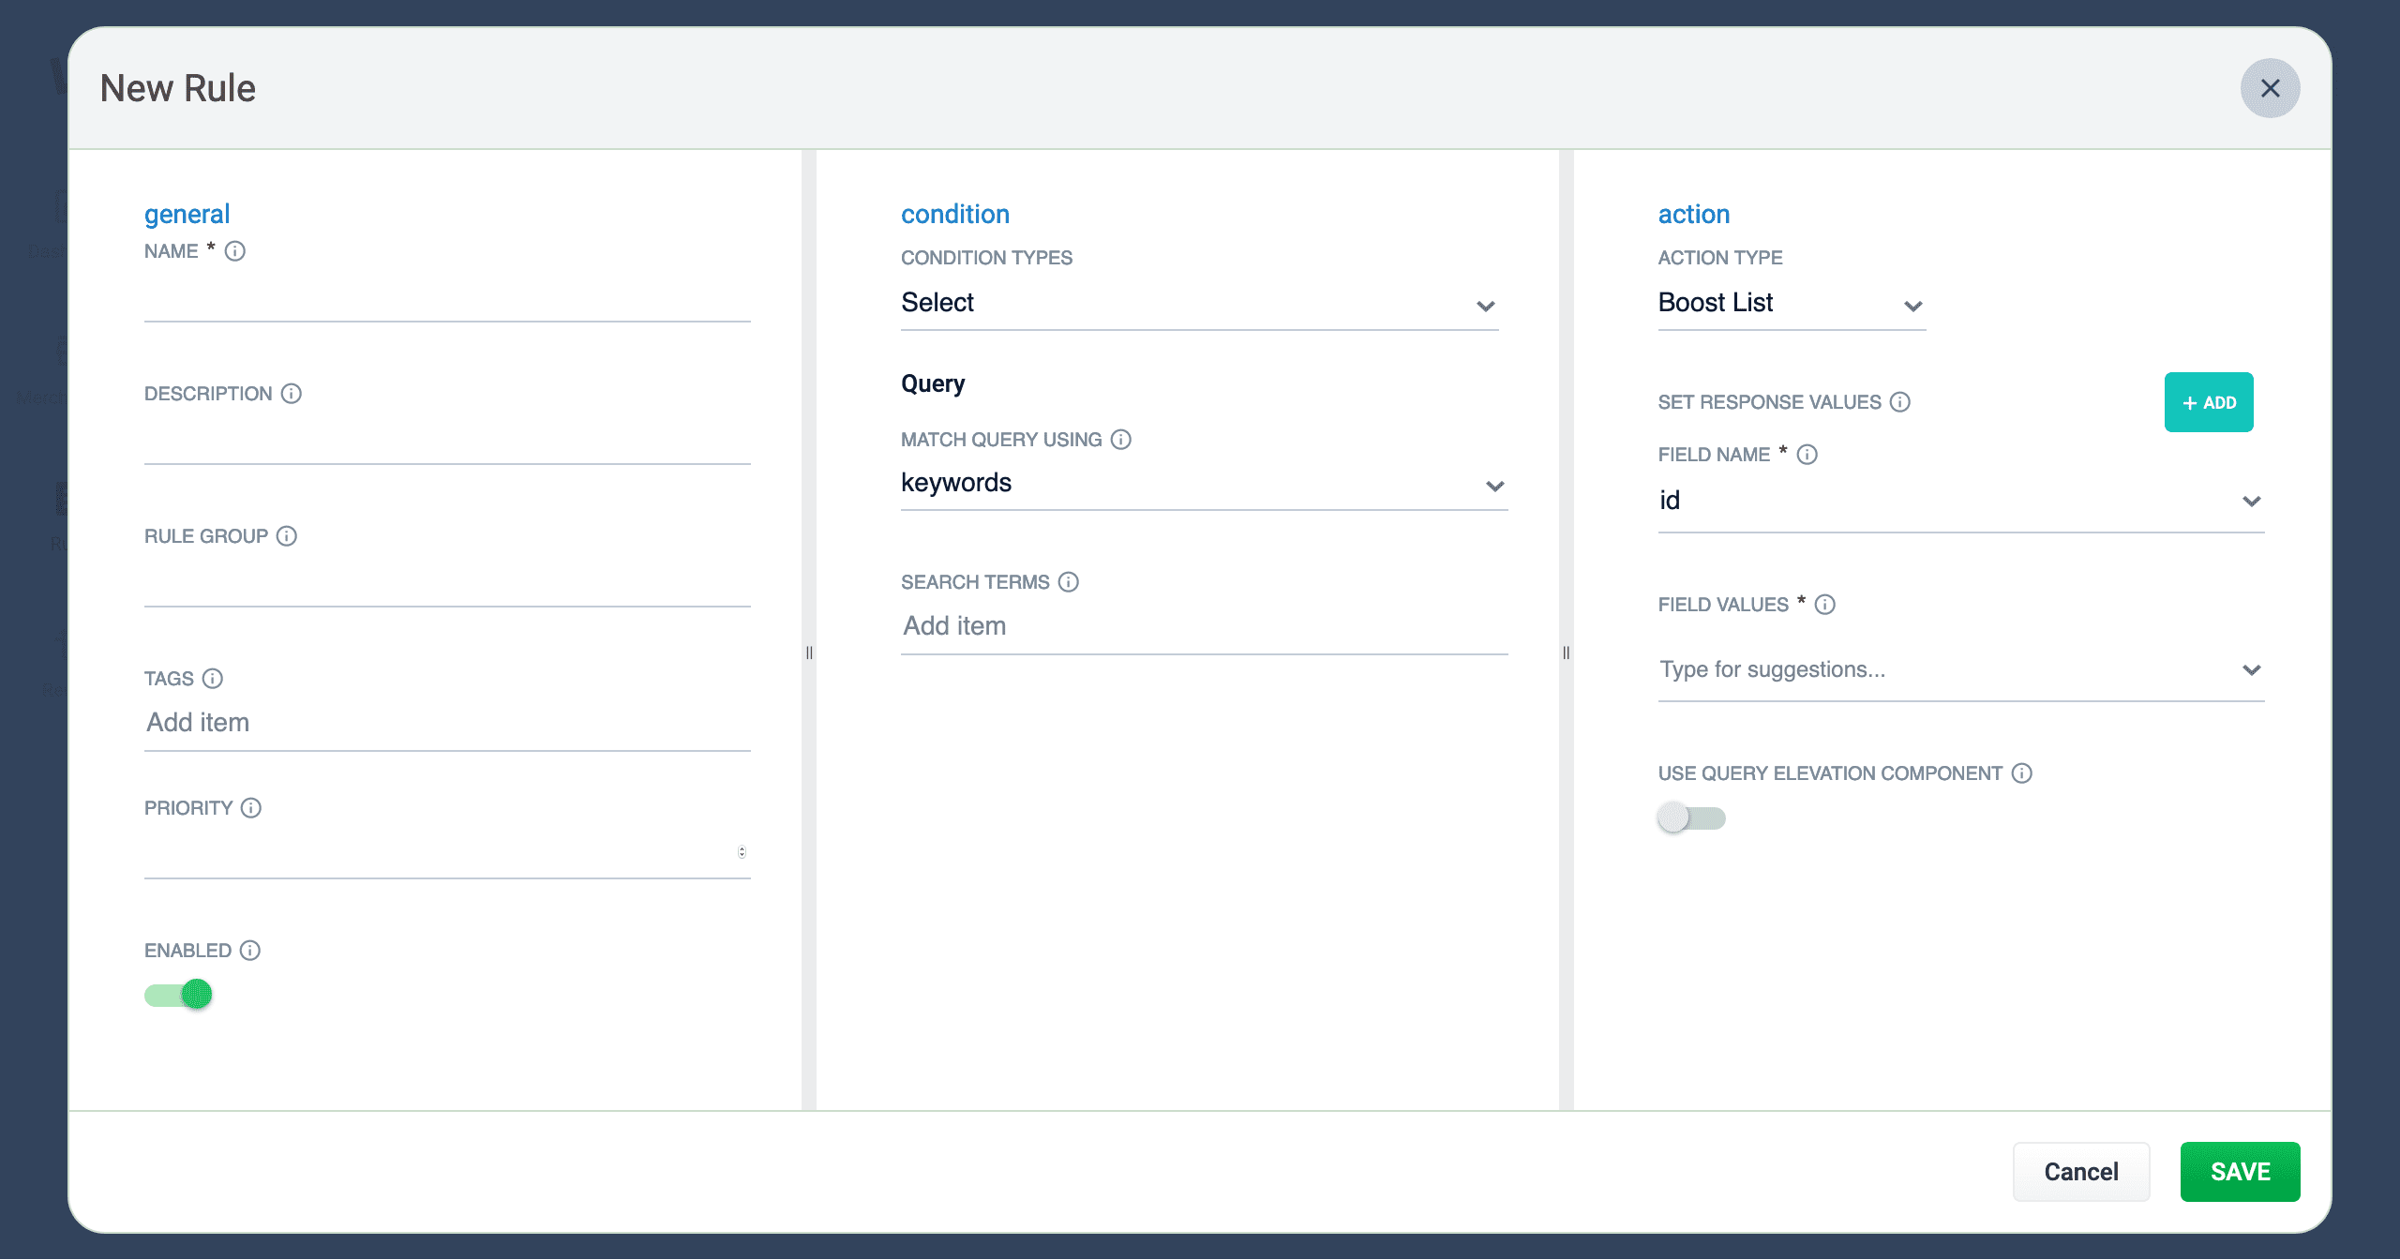Click the MATCH QUERY USING info icon
The image size is (2400, 1260).
[x=1121, y=440]
